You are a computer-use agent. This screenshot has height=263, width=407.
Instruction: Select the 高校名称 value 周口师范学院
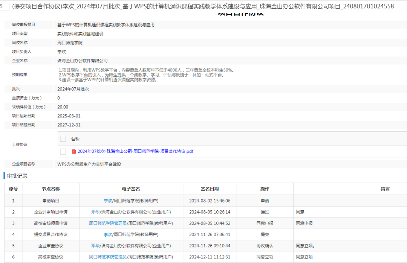(x=70, y=43)
